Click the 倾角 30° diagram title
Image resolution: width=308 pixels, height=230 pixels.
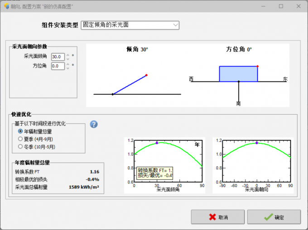pyautogui.click(x=137, y=49)
